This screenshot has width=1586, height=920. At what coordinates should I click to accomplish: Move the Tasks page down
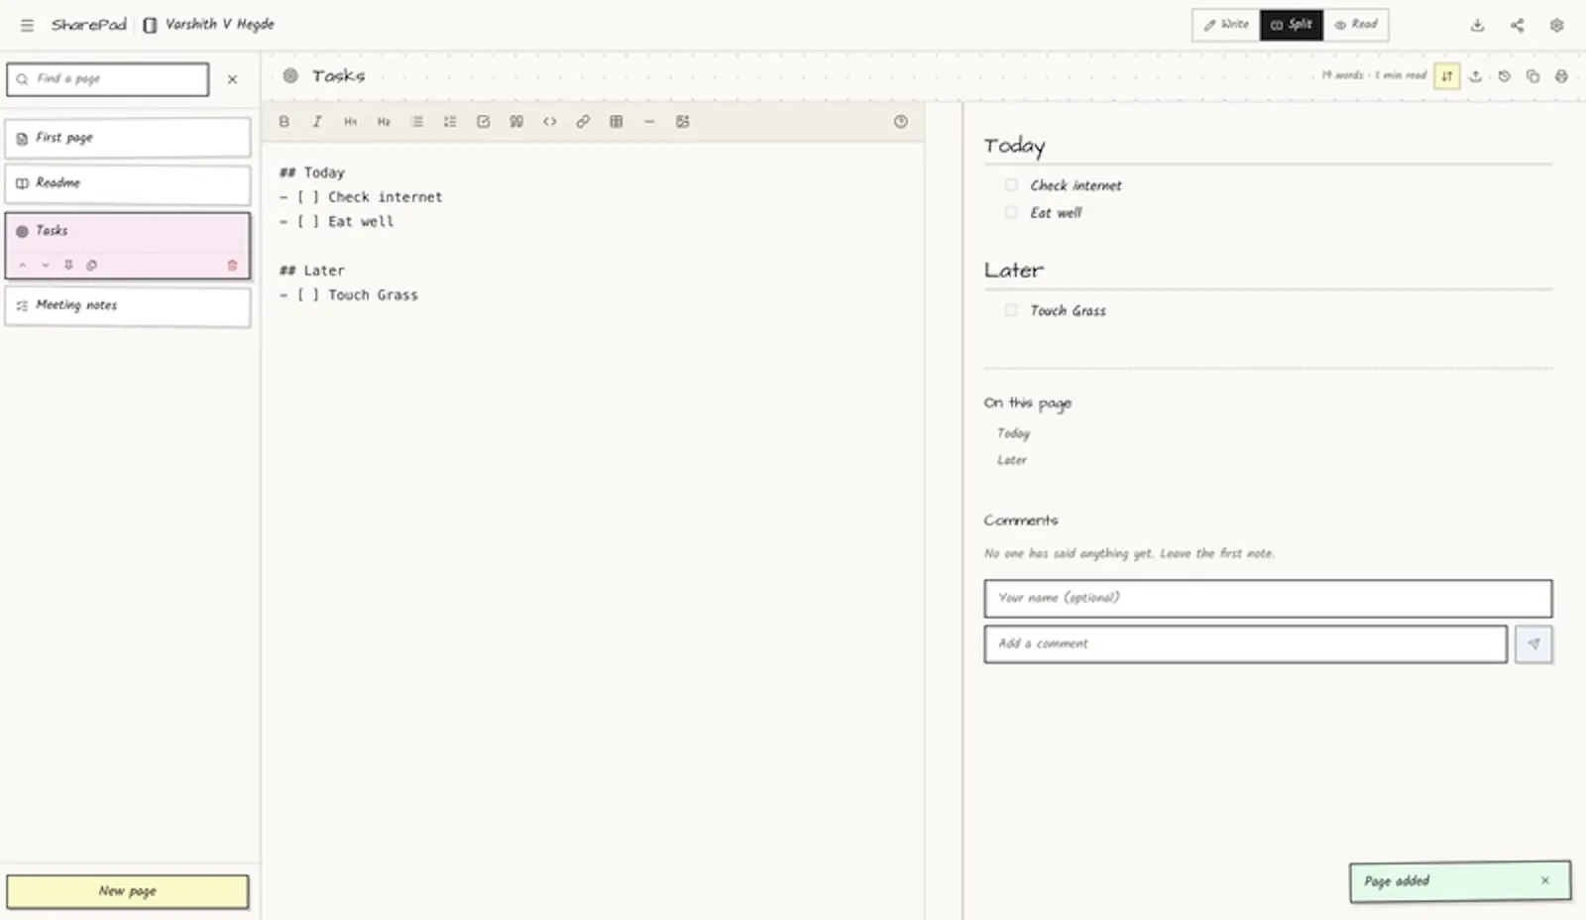[x=45, y=265]
